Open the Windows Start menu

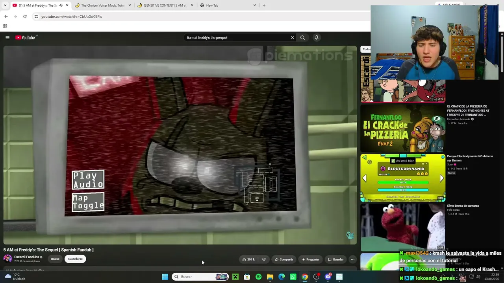coord(165,277)
